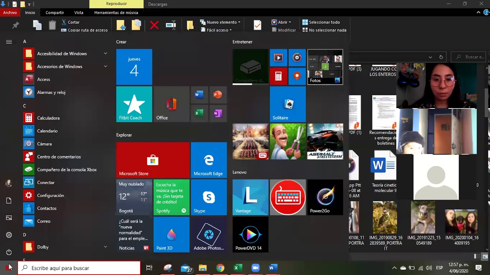Viewport: 490px width, 275px height.
Task: Open the red keyboard tile in Lenovo group
Action: tap(288, 197)
